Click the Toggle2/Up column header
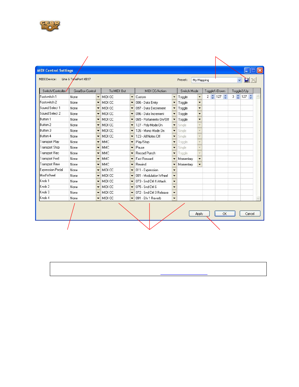This screenshot has height=387, width=299. (240, 91)
